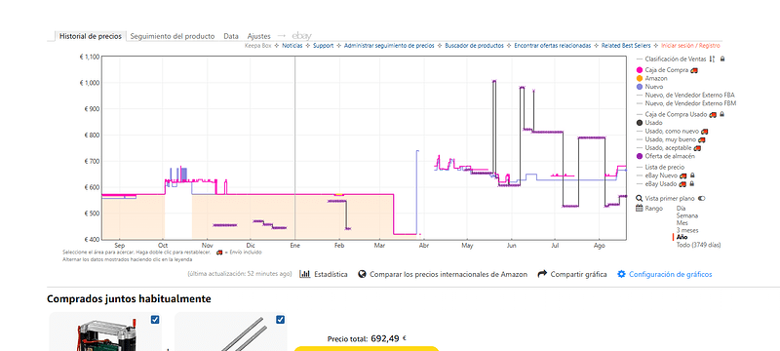Open the second product thumbnail in Comprados juntos

[231, 331]
